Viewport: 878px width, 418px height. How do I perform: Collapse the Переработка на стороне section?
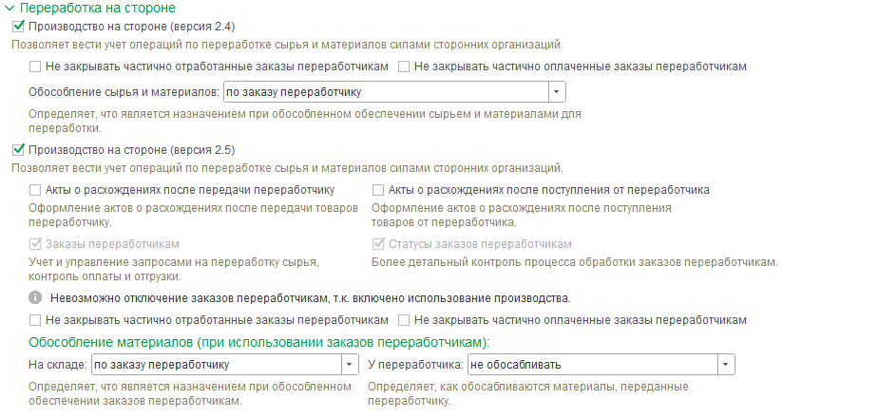pyautogui.click(x=9, y=9)
